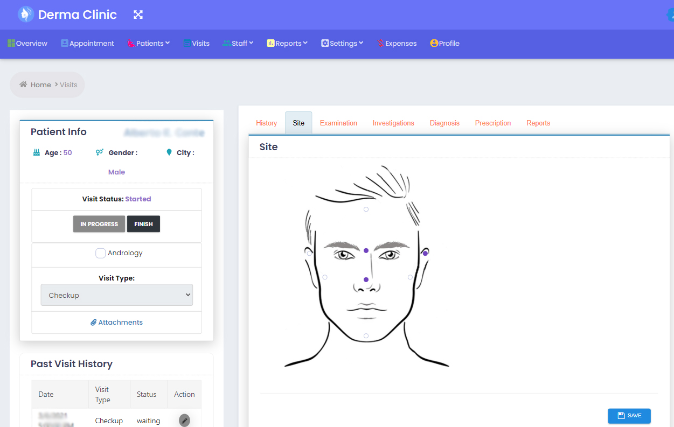Click the edit pencil in Past Visit History
Screen dimensions: 674x427
[x=184, y=420]
